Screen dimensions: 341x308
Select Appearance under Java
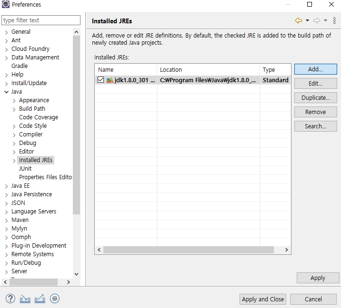[x=34, y=100]
